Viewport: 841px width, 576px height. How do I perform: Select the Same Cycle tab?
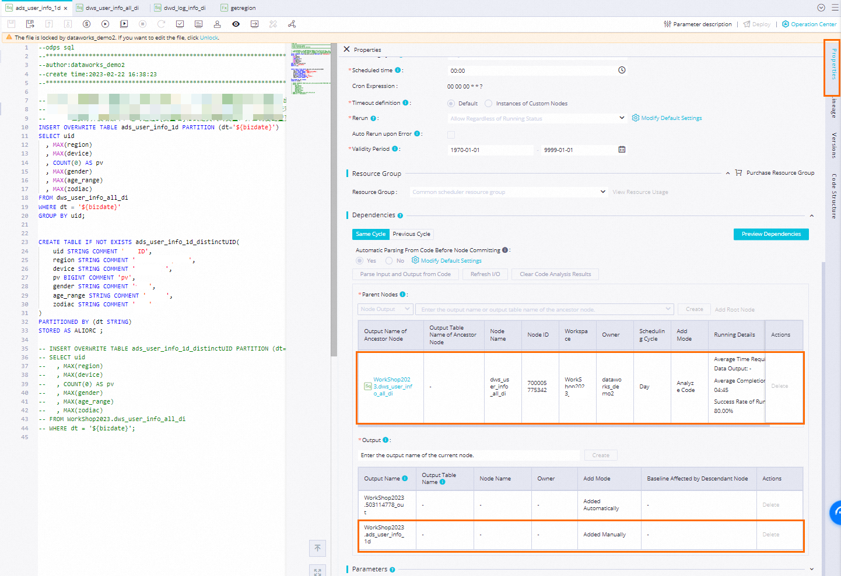click(371, 234)
